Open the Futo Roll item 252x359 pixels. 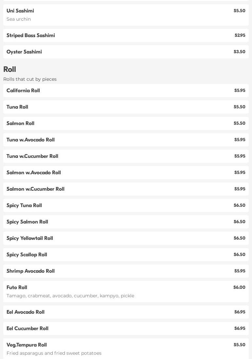pyautogui.click(x=126, y=291)
